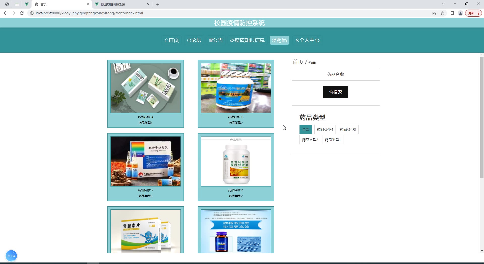
Task: Open the 药品名称14 product image
Action: [x=146, y=88]
